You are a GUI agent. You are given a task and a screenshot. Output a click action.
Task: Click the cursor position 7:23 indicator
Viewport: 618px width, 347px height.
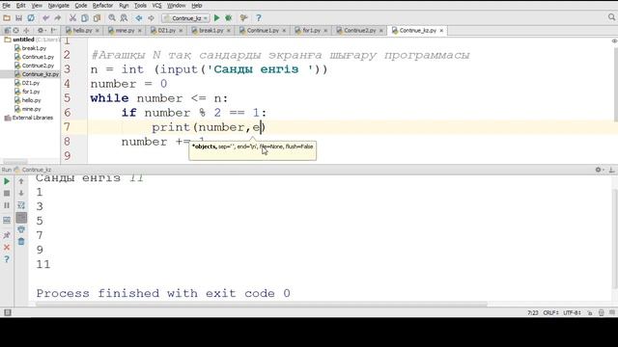click(532, 312)
